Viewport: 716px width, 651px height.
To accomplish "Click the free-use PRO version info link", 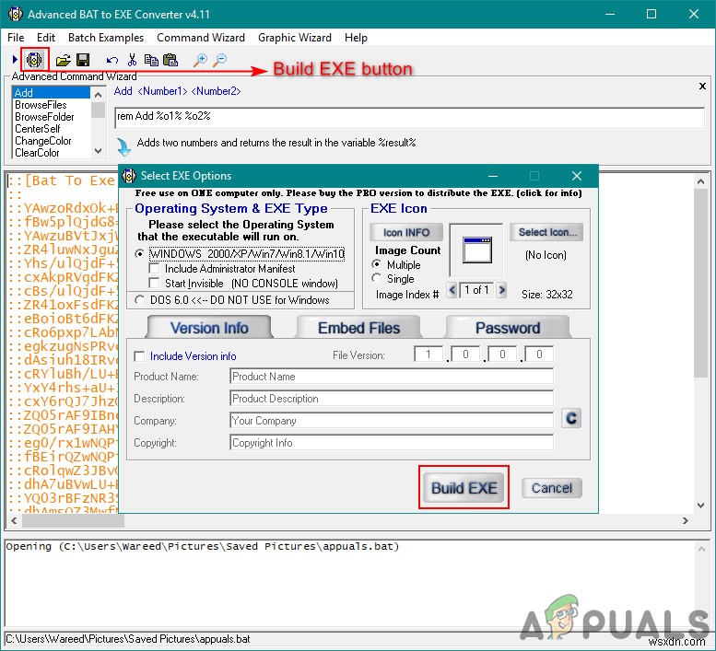I will (x=358, y=193).
